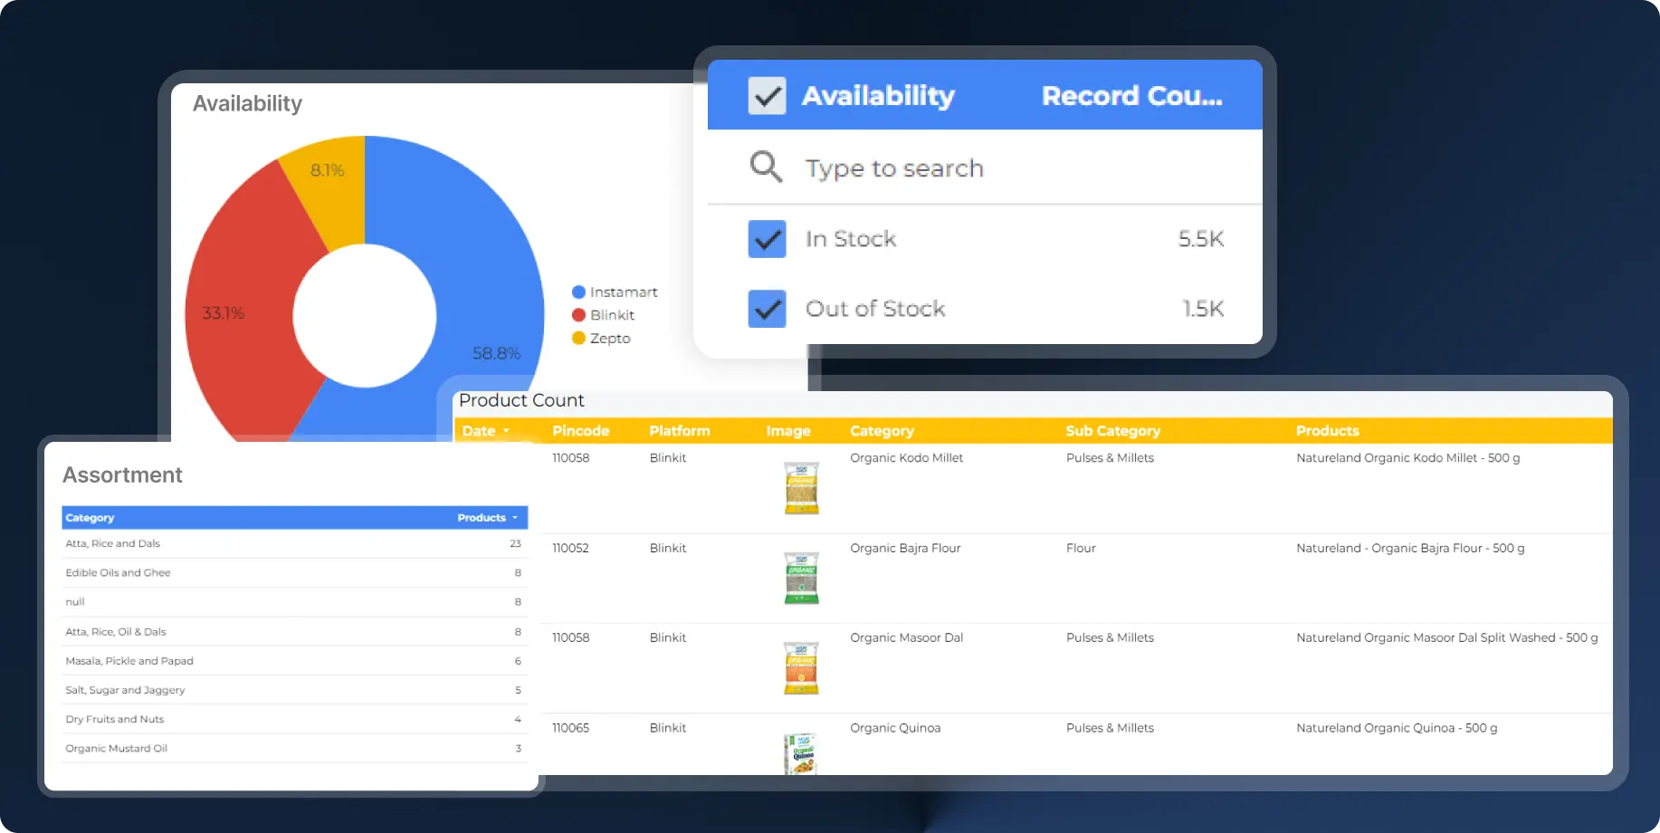The height and width of the screenshot is (833, 1660).
Task: Open the Organic Masoor Dal product thumbnail
Action: pyautogui.click(x=801, y=668)
